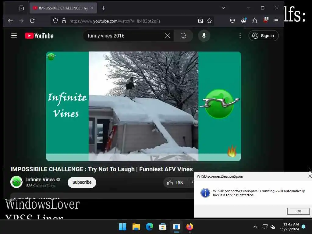Bookmark this page with the star icon
This screenshot has width=312, height=234.
tap(209, 21)
